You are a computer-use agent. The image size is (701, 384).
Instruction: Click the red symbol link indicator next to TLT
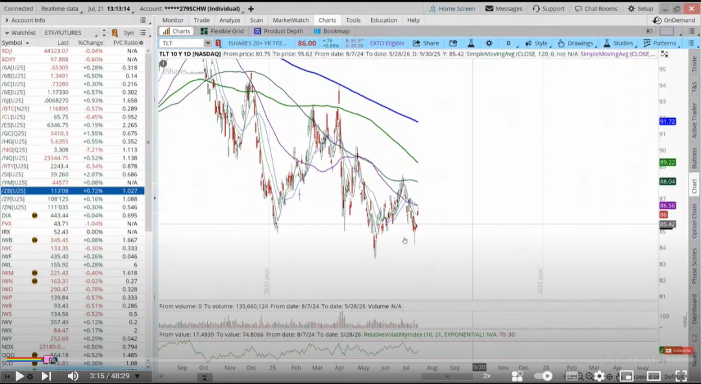218,43
